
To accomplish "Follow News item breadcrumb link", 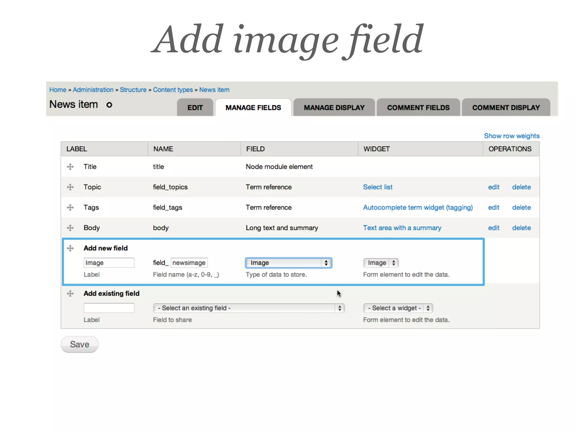I will [214, 90].
